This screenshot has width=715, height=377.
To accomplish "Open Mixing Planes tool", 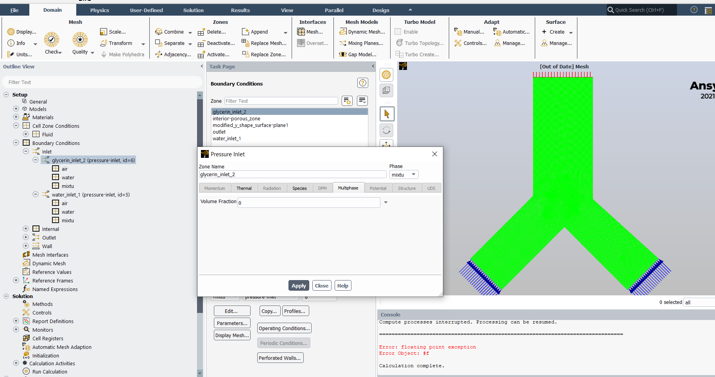I will point(361,43).
